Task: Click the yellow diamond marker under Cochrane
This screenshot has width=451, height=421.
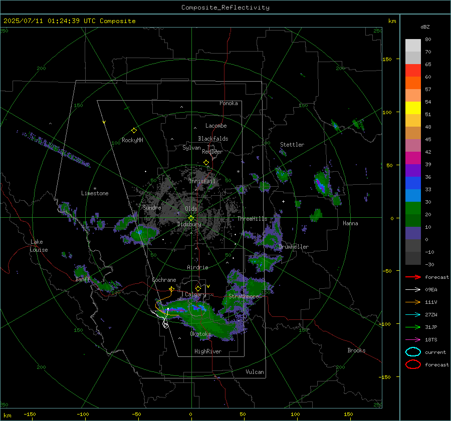Action: 171,289
